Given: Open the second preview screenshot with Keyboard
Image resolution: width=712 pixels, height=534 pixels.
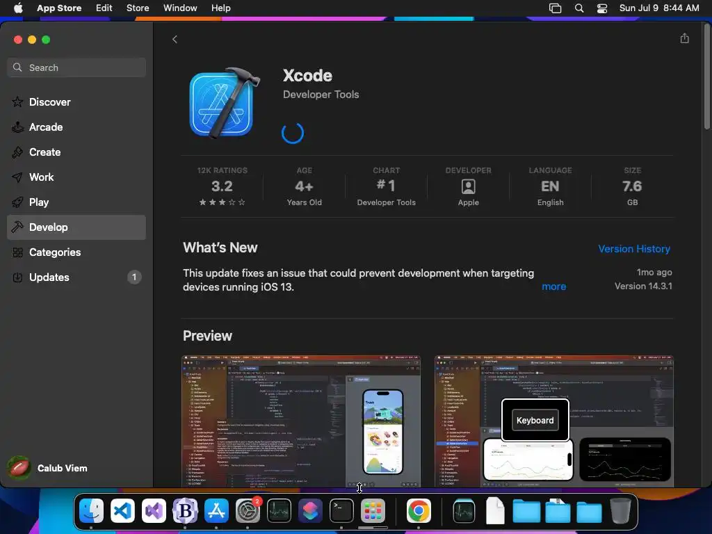Looking at the screenshot, I should tap(553, 421).
